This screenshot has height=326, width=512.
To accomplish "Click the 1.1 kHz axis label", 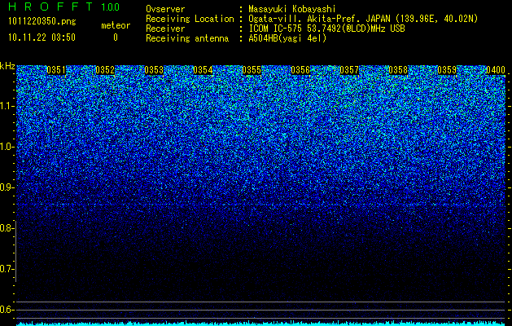I will (x=6, y=106).
